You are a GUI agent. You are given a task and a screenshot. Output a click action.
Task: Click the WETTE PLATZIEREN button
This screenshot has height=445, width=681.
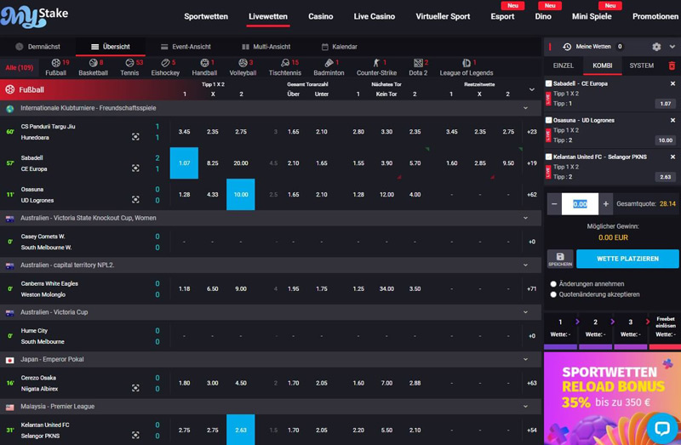point(627,259)
